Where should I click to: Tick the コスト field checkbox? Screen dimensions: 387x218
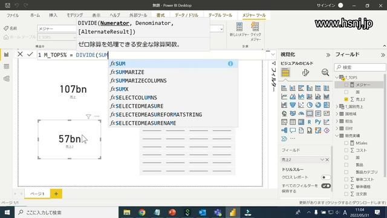pyautogui.click(x=346, y=150)
